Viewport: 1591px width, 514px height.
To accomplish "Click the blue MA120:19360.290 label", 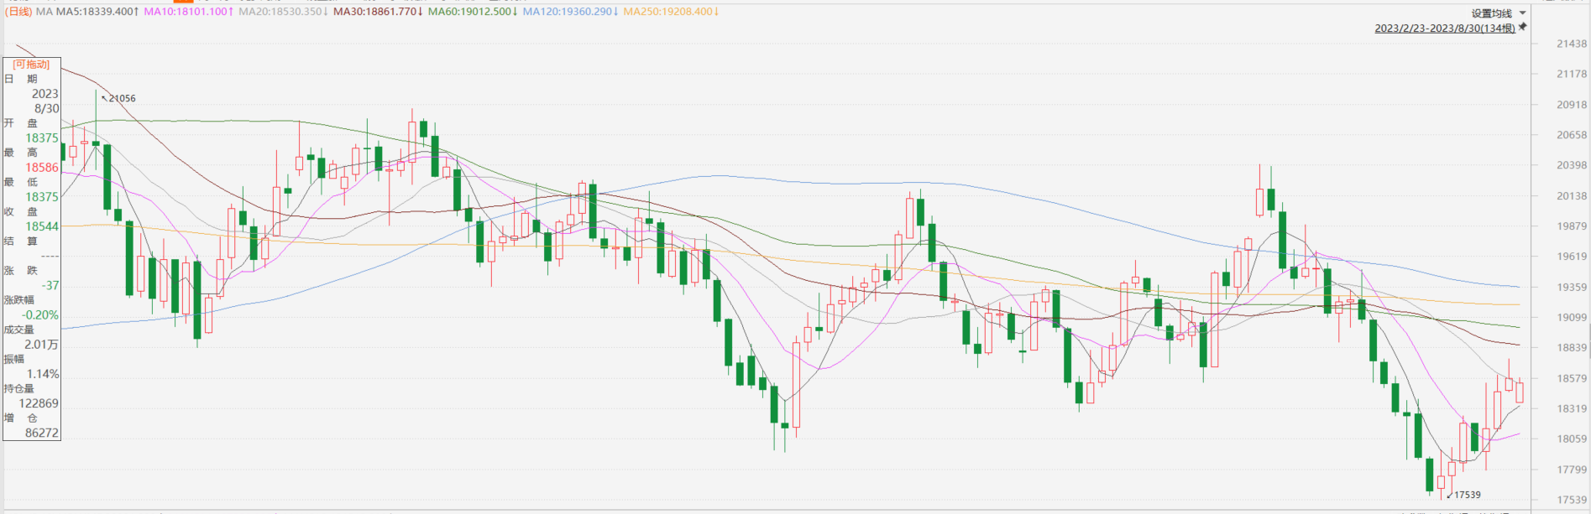I will point(569,12).
